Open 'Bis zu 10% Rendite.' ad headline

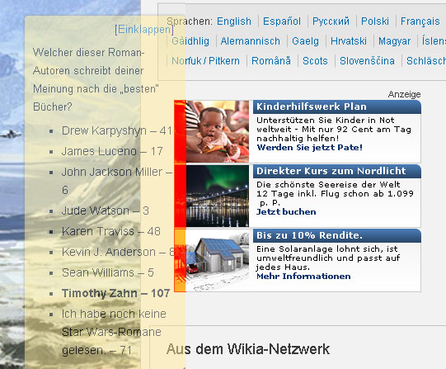click(x=309, y=235)
